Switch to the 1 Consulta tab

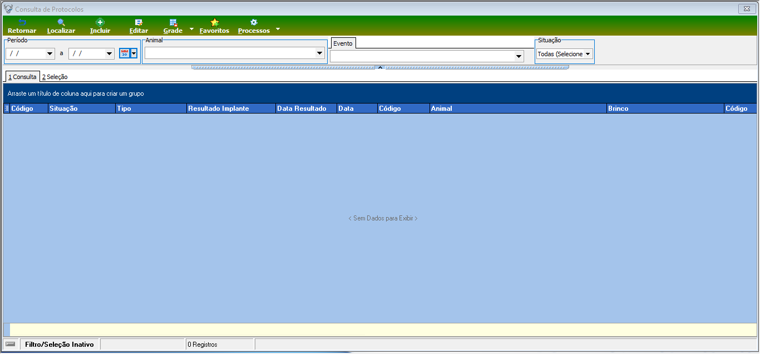22,77
